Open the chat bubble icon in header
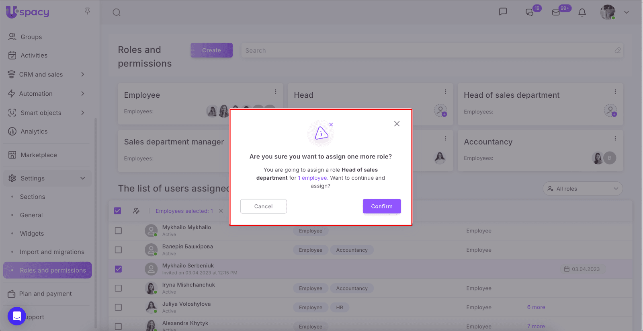This screenshot has width=643, height=331. click(503, 12)
